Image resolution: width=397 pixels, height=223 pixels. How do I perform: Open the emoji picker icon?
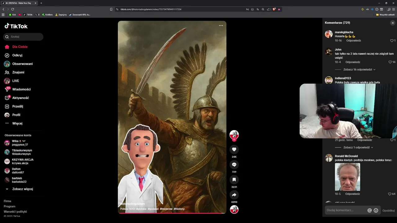[x=376, y=210]
